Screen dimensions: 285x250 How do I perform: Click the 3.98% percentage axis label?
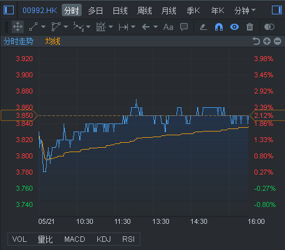(264, 59)
